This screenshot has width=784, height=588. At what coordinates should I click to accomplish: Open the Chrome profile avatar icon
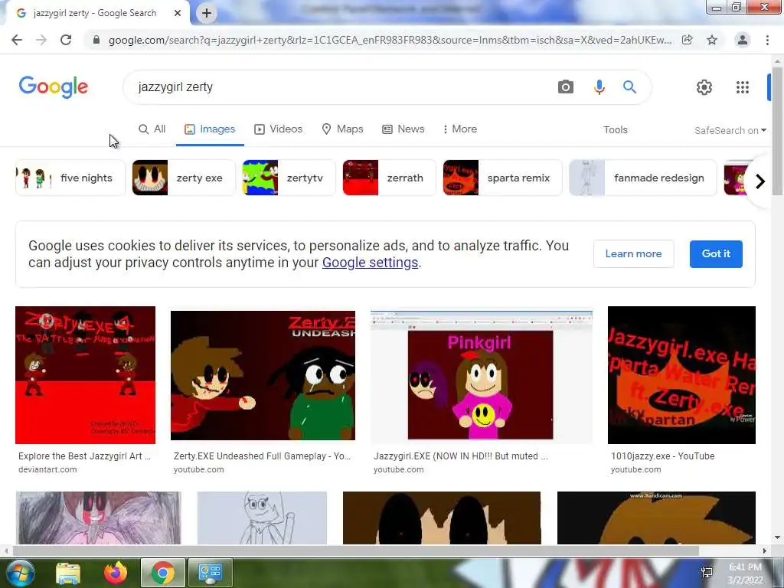pyautogui.click(x=743, y=40)
